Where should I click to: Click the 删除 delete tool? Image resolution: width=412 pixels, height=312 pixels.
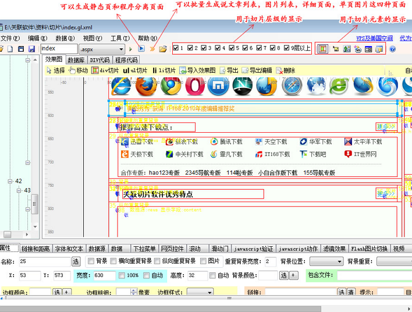coord(286,70)
